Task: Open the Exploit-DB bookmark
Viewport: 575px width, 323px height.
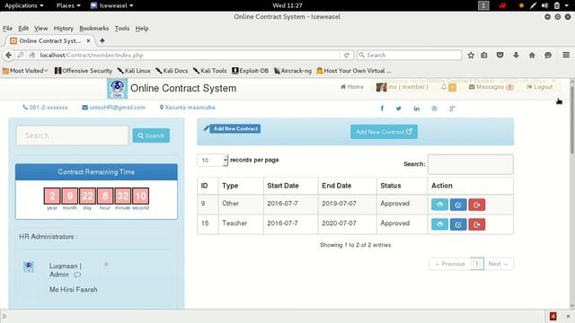Action: 251,71
